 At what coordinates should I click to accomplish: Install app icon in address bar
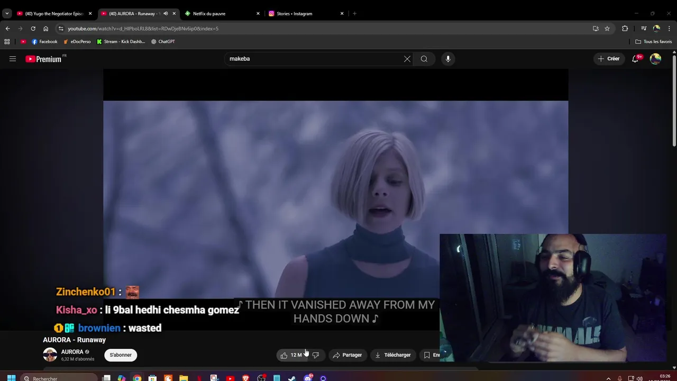[596, 29]
